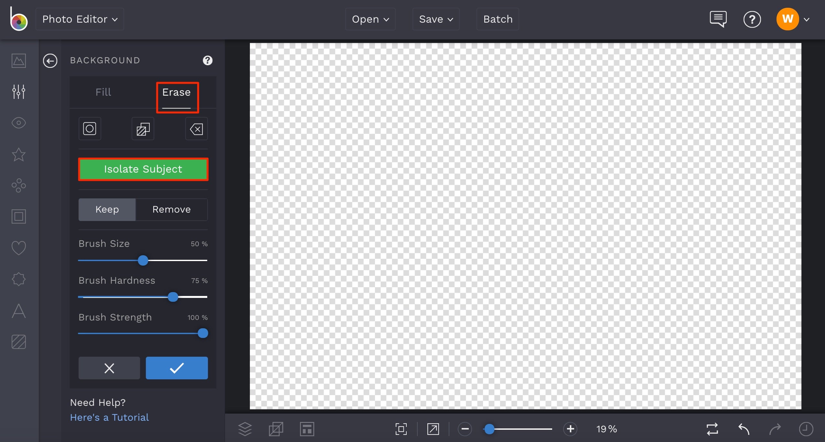Click the oval selection tool icon
Viewport: 825px width, 442px height.
90,129
